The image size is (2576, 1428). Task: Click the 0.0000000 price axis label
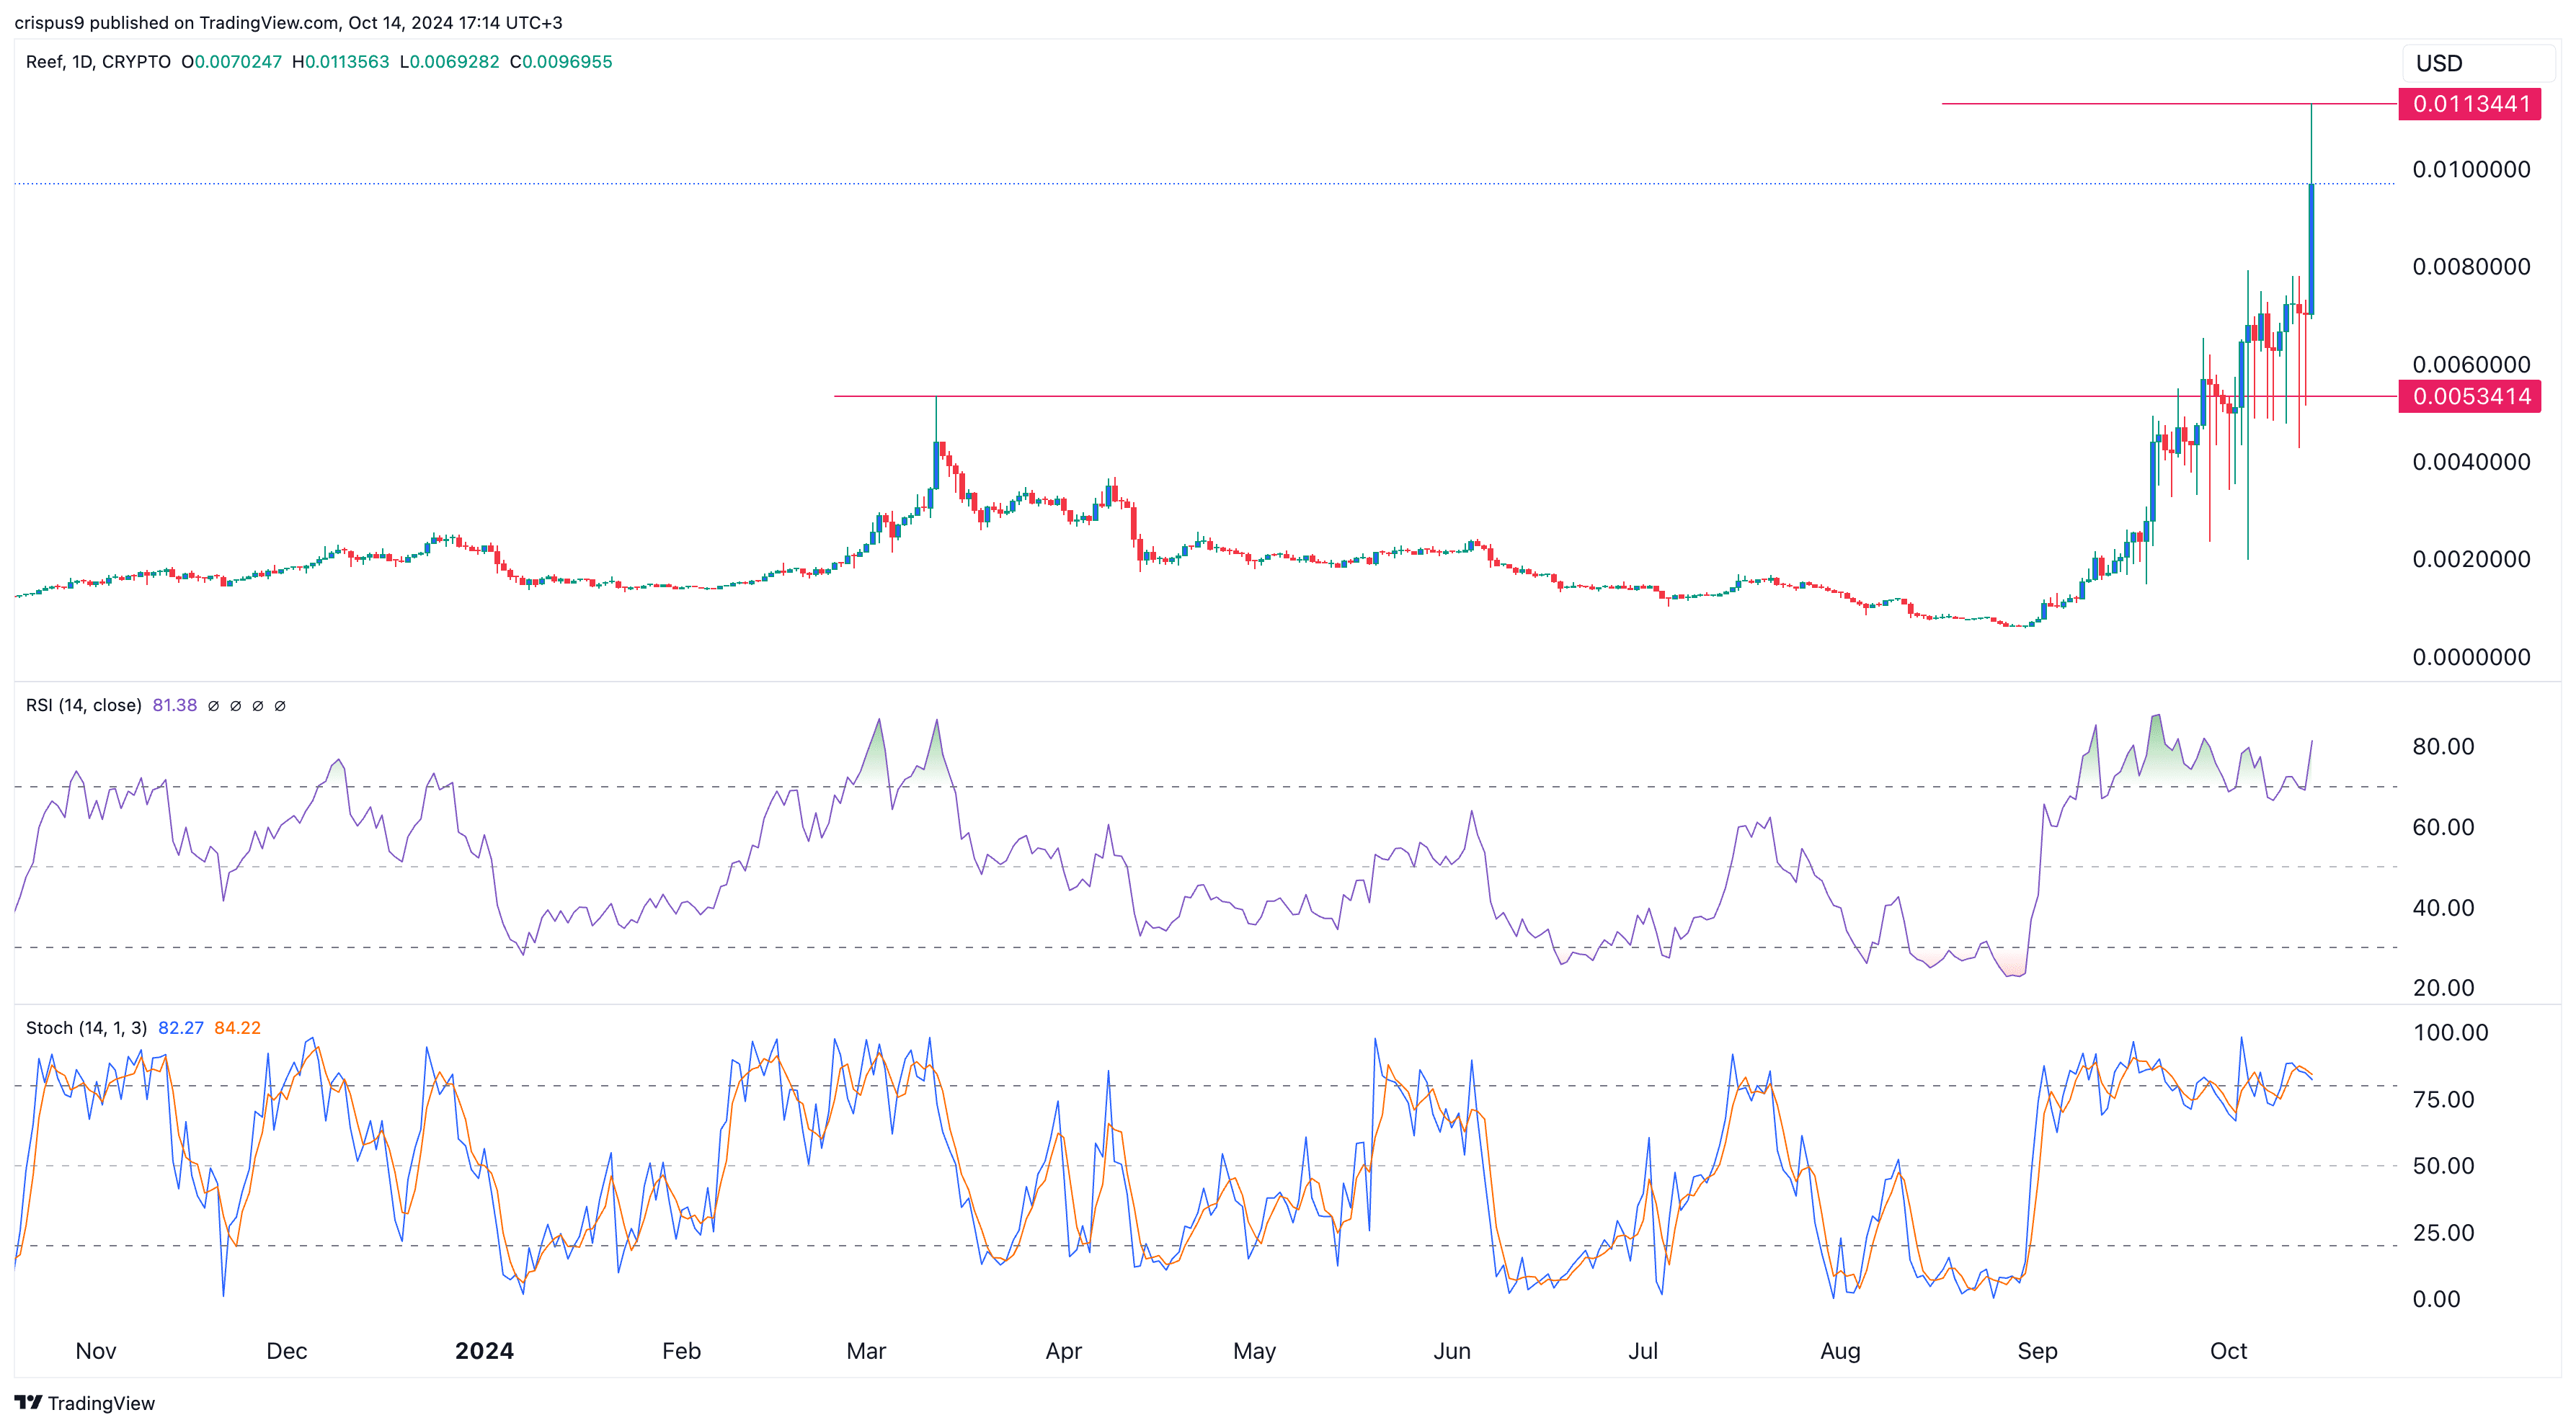(2471, 658)
